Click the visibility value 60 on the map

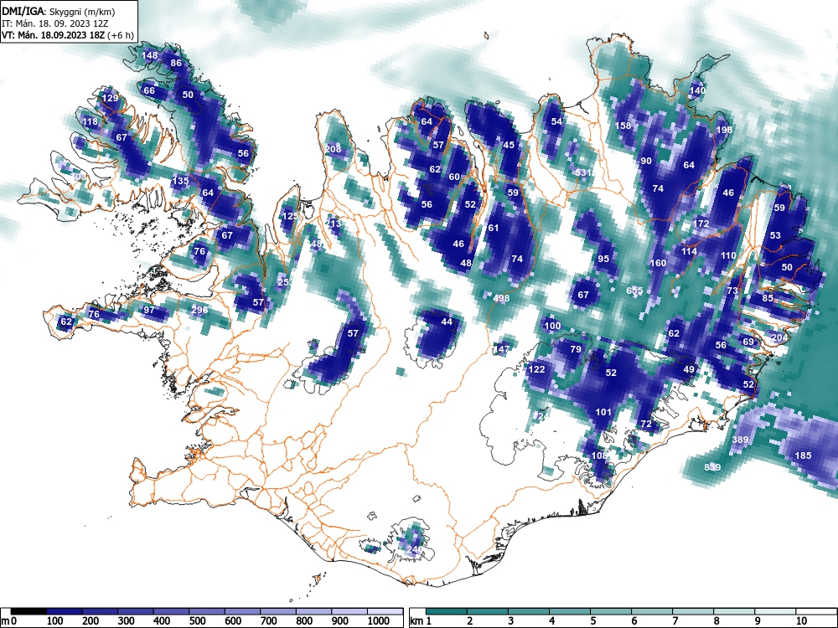tap(454, 178)
